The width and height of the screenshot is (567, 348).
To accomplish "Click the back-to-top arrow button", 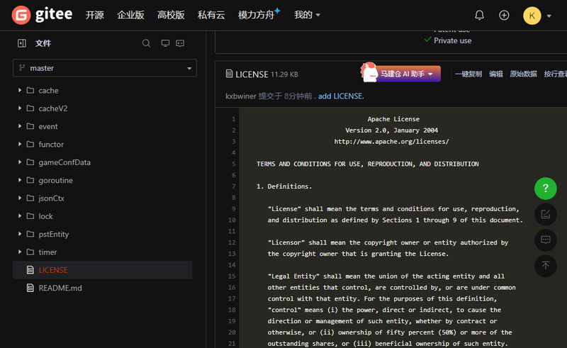I will point(545,266).
